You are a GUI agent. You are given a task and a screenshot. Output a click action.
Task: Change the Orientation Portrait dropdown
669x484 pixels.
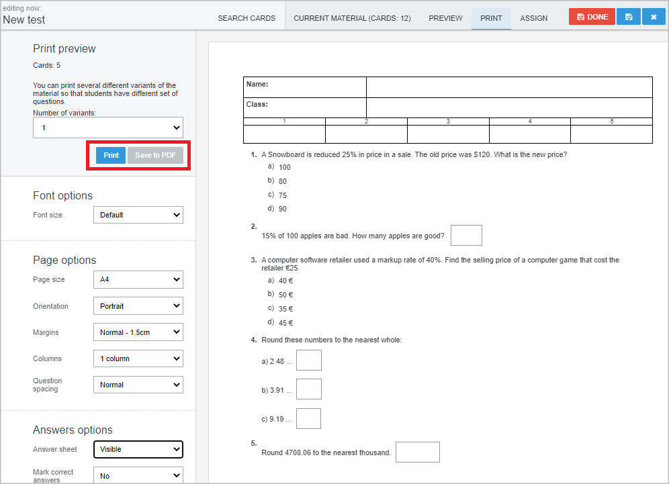pyautogui.click(x=138, y=306)
